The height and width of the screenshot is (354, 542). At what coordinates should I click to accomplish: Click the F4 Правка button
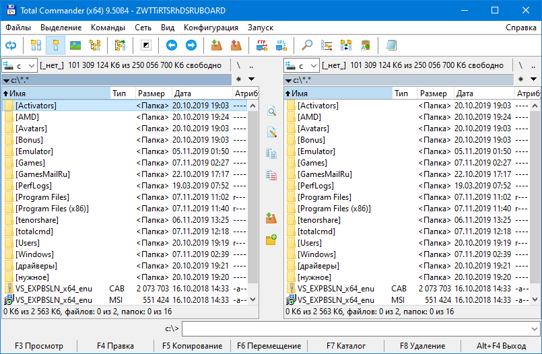115,346
